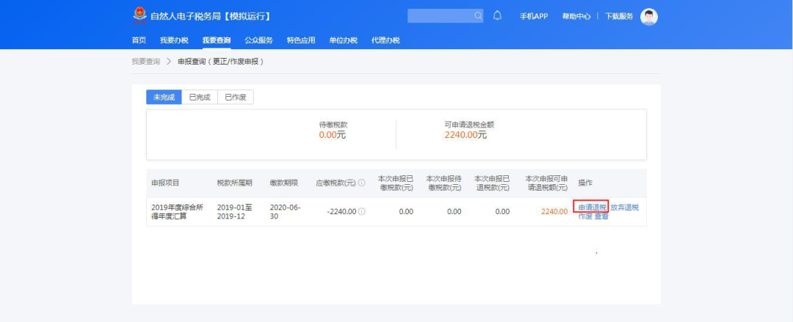793x322 pixels.
Task: Click info icon next to -2240.00 amount
Action: (361, 211)
